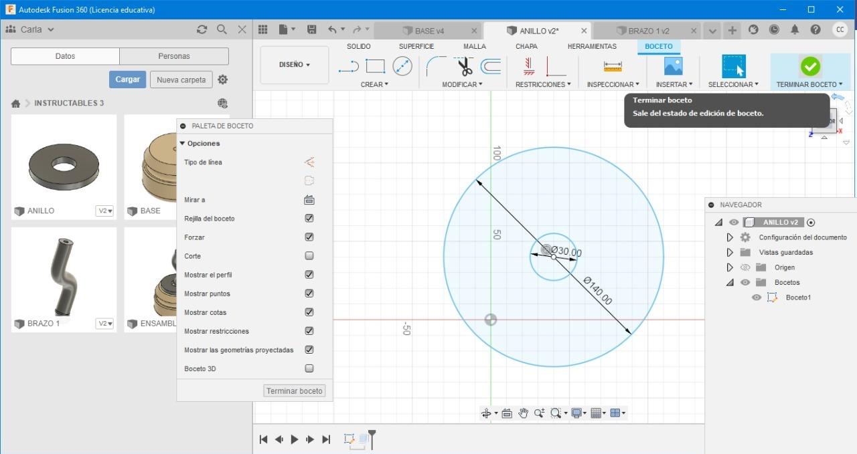Open the DISEÑO workspace dropdown
857x454 pixels.
(295, 65)
